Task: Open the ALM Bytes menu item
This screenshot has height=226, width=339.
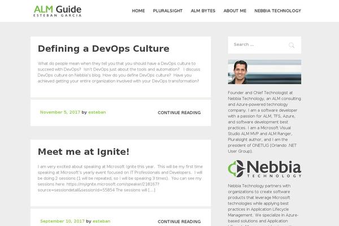Action: pyautogui.click(x=203, y=11)
